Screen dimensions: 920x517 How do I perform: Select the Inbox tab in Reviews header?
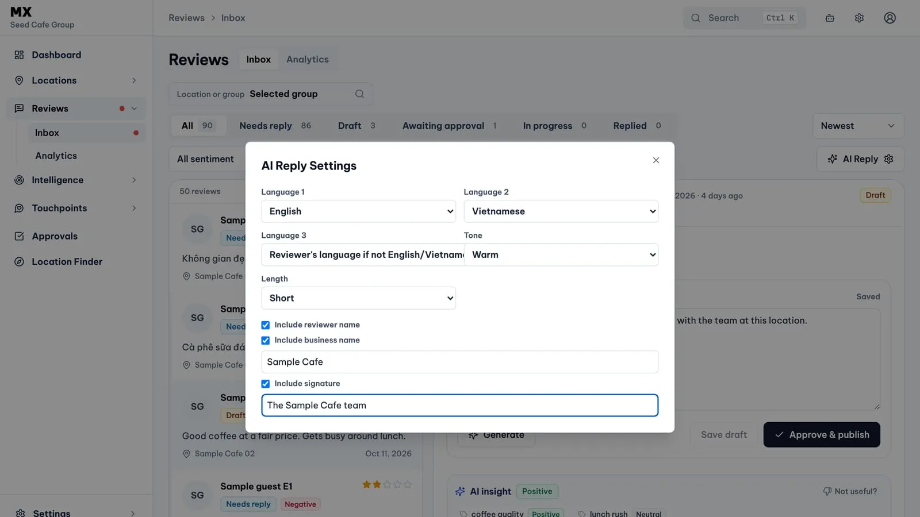pyautogui.click(x=258, y=60)
